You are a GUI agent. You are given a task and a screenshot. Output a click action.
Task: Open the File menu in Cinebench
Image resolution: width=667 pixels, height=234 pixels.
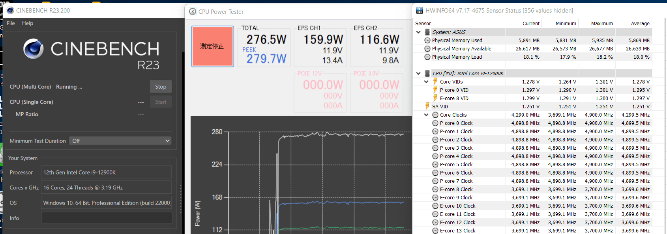click(x=11, y=23)
